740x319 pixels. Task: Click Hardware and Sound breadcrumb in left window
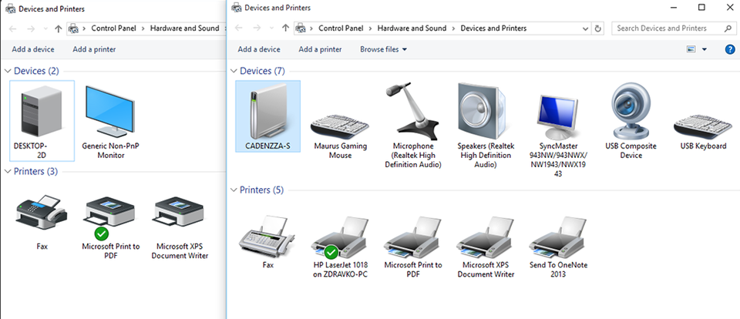(184, 29)
